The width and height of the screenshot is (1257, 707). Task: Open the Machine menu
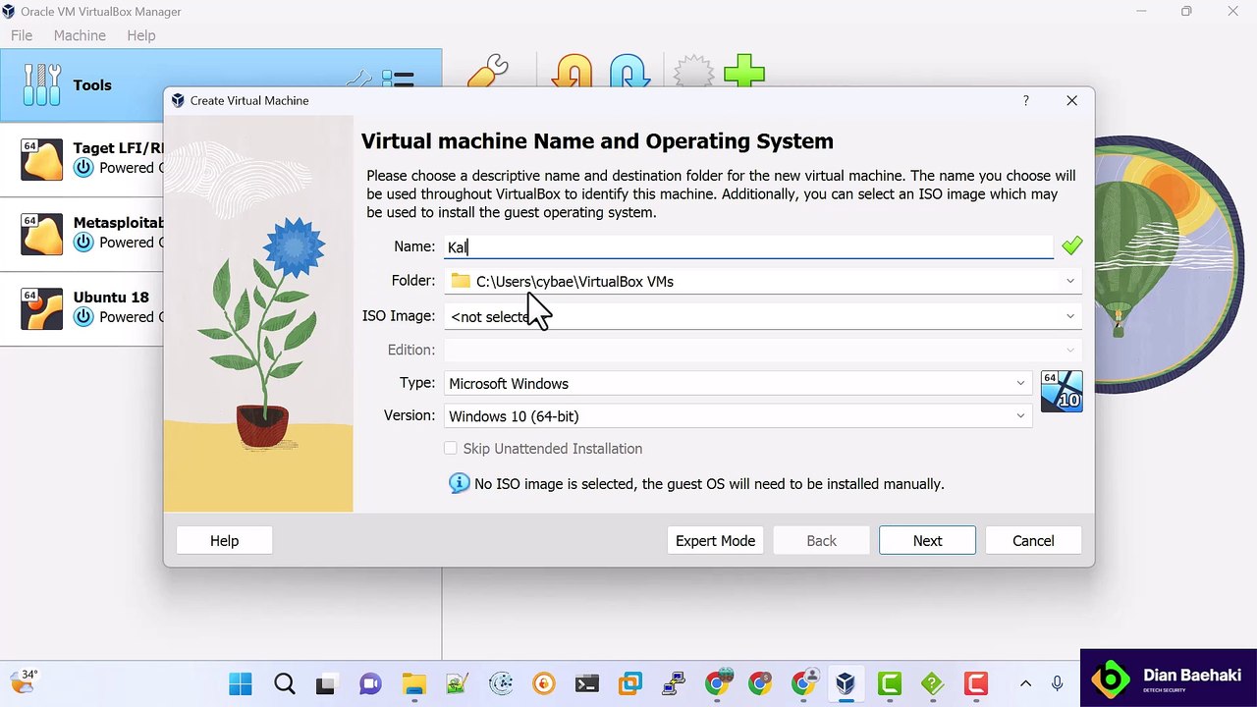80,35
